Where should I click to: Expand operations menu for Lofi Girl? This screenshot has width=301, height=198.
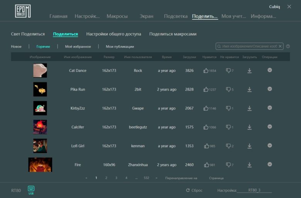pyautogui.click(x=270, y=145)
